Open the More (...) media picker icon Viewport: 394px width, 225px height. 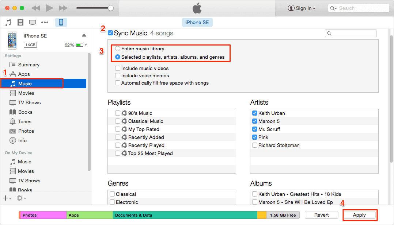pyautogui.click(x=45, y=22)
